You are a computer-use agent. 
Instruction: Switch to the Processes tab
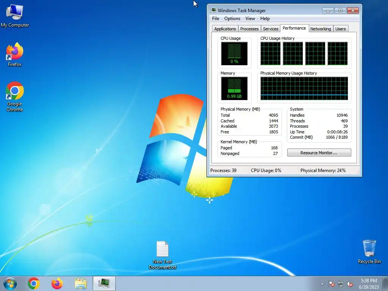[249, 29]
